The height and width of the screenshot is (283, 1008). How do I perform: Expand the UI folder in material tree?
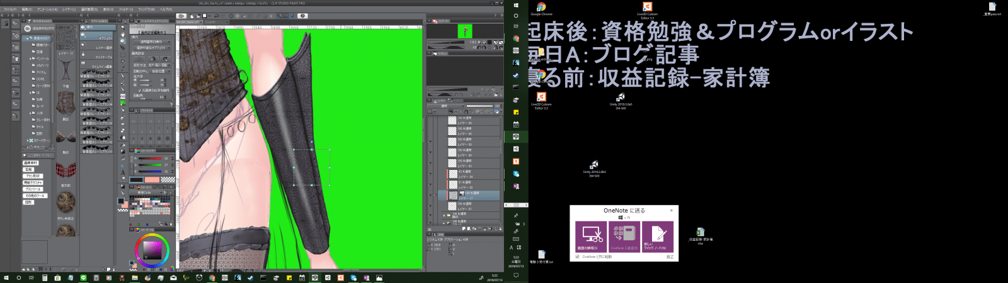[30, 92]
